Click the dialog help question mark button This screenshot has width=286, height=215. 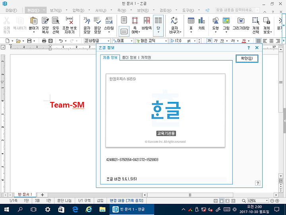(x=249, y=48)
